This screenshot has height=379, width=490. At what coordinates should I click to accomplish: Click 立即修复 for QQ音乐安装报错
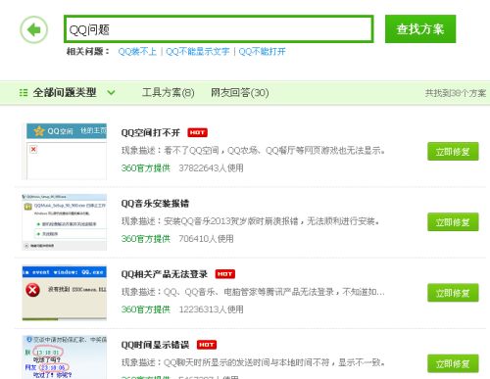pos(453,222)
